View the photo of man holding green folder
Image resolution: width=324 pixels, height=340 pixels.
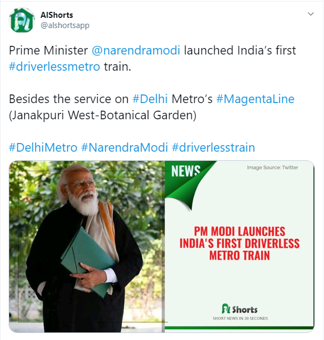click(x=87, y=247)
